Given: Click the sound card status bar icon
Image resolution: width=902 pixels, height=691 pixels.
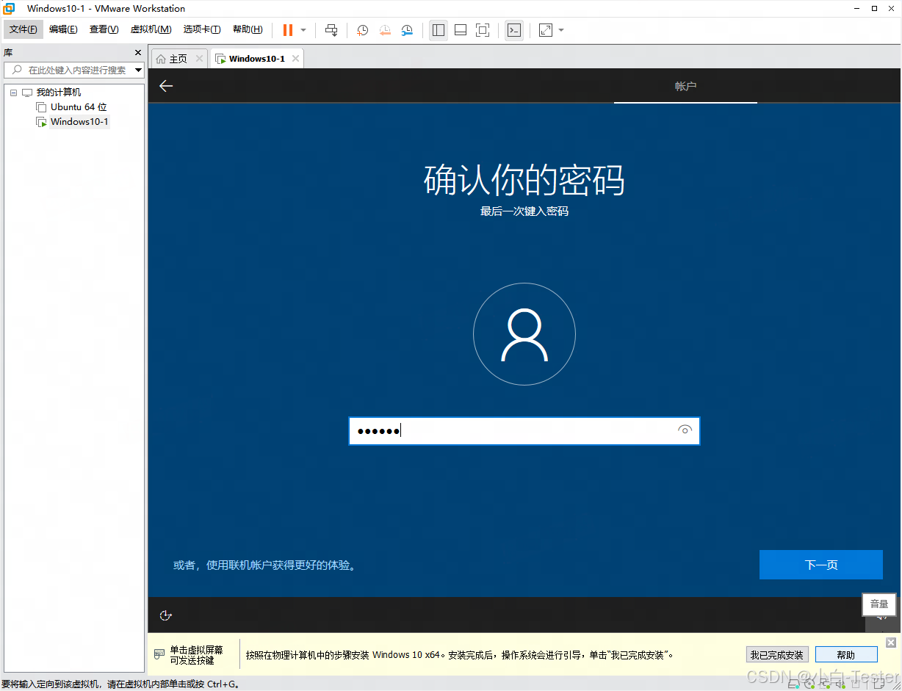Looking at the screenshot, I should 840,684.
